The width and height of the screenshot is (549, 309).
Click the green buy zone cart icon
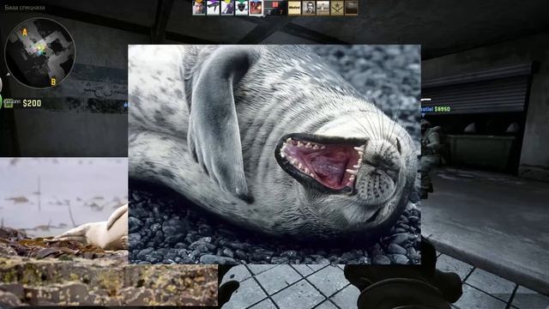(x=8, y=102)
